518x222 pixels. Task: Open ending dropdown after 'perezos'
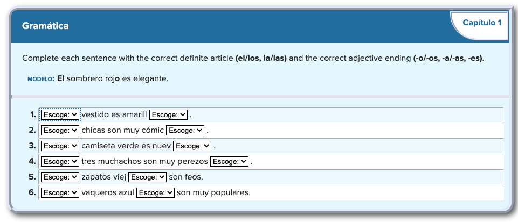coord(229,161)
